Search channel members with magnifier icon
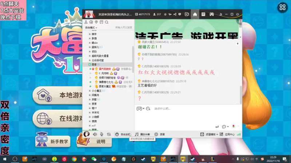Image resolution: width=291 pixels, height=163 pixels. point(107,22)
